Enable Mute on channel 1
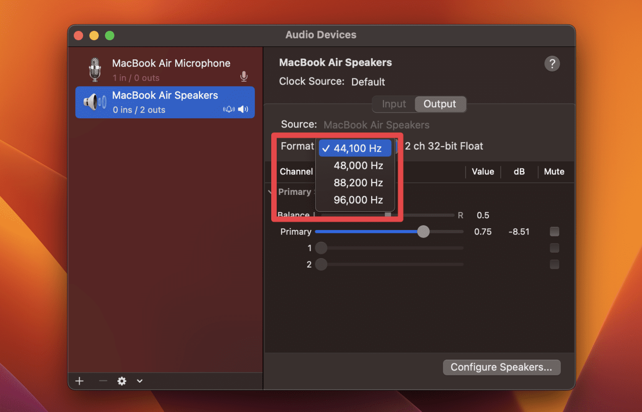 [x=555, y=248]
